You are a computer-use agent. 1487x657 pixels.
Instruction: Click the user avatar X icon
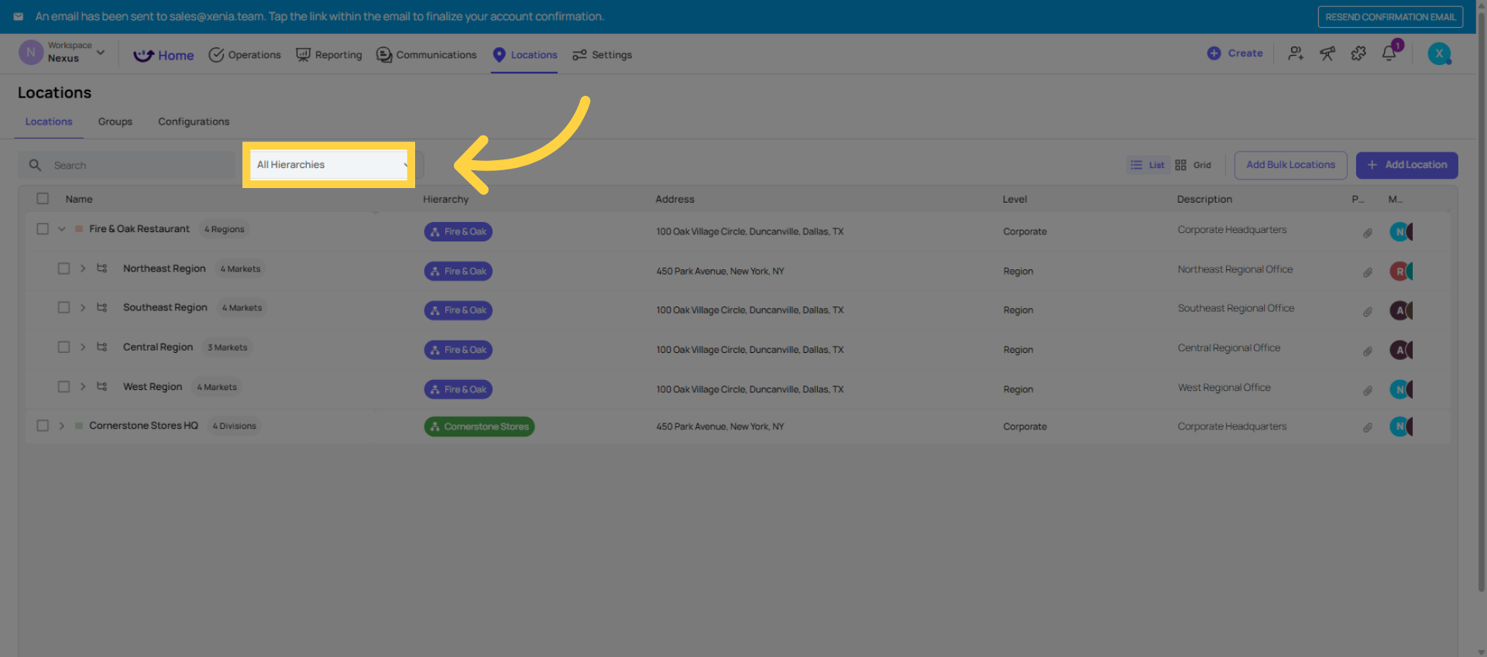point(1439,53)
